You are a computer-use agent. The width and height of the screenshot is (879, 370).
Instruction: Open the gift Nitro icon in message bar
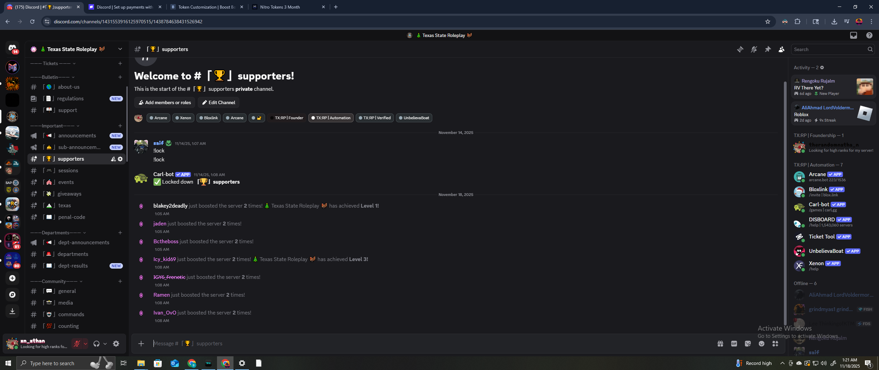(720, 344)
